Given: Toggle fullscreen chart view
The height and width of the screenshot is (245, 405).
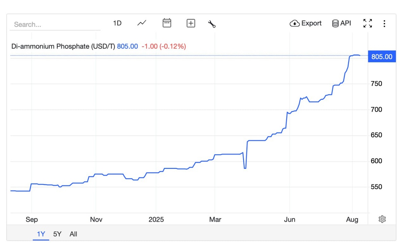Looking at the screenshot, I should coord(368,23).
